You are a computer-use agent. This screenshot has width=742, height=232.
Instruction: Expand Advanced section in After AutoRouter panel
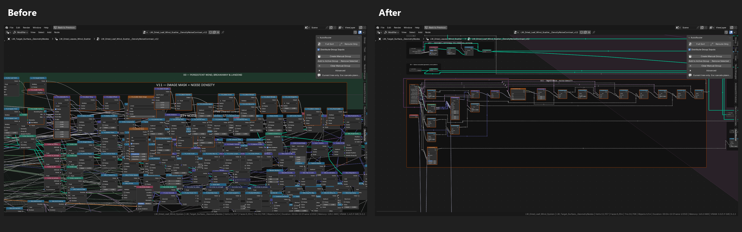click(710, 70)
